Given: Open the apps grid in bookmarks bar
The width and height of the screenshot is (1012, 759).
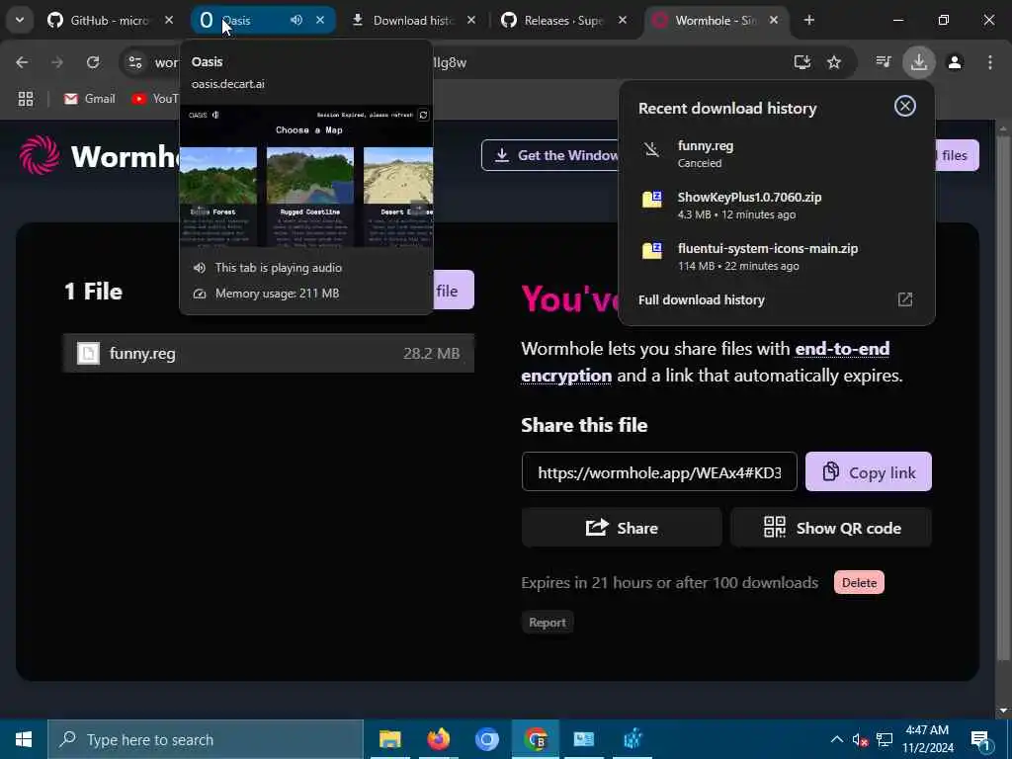Looking at the screenshot, I should tap(26, 99).
